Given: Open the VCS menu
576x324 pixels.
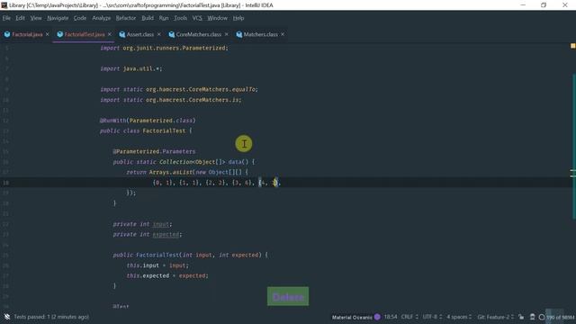Looking at the screenshot, I should pos(197,18).
